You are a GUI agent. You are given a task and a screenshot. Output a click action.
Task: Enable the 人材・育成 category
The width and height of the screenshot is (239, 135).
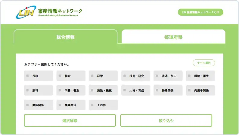click(x=125, y=90)
